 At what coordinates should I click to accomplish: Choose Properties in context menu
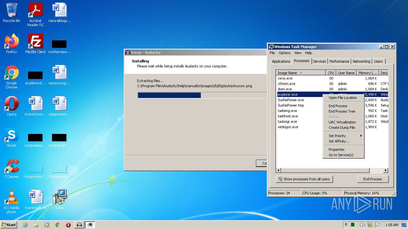343,149
